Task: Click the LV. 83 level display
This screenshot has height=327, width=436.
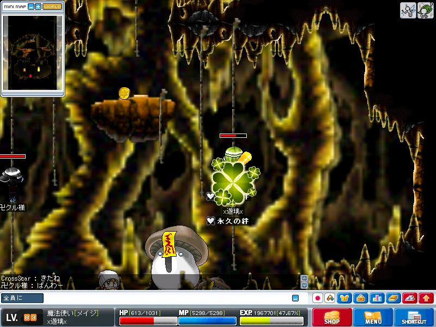Action: 21,317
